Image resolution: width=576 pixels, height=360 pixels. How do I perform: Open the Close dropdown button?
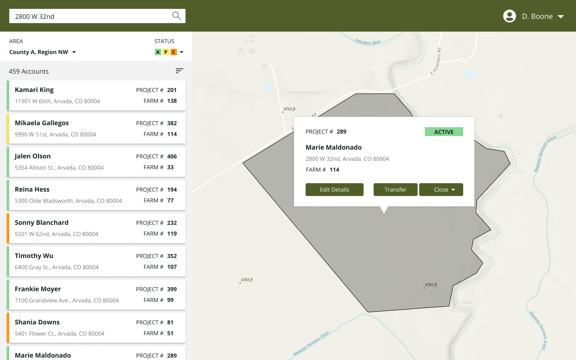coord(441,190)
